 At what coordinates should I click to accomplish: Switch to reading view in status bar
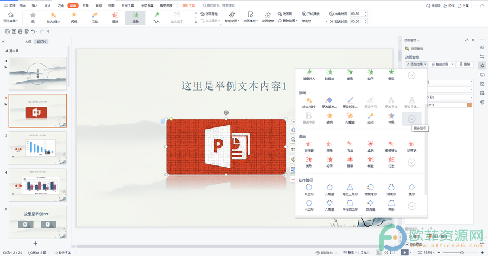(392, 253)
